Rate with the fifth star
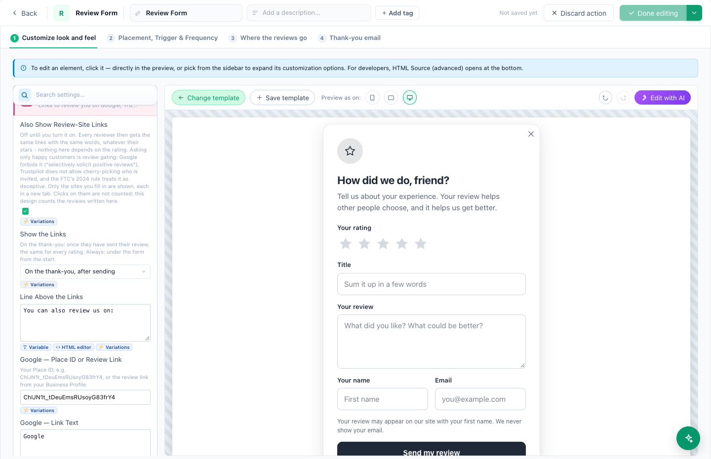 [x=421, y=243]
